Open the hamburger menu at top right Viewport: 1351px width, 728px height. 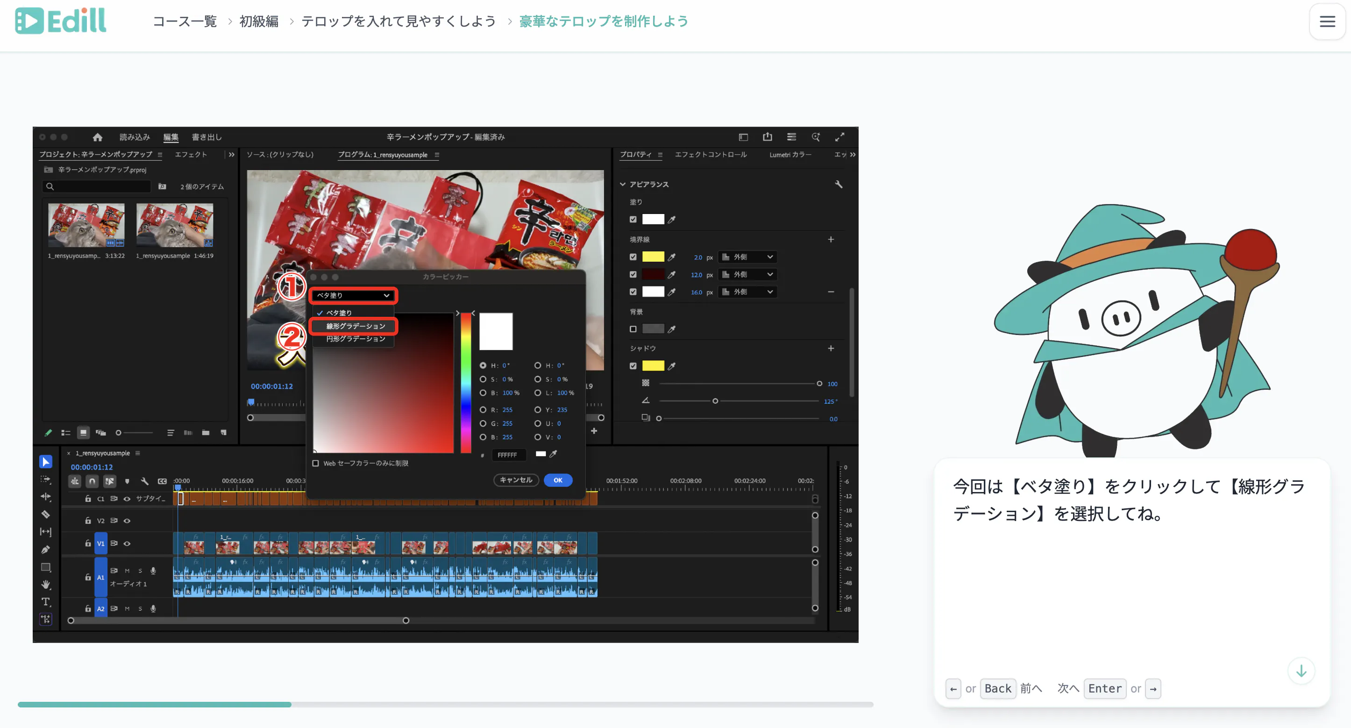[1327, 21]
